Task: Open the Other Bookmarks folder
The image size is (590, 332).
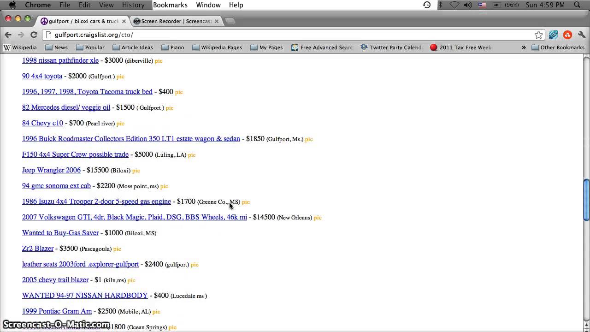Action: [558, 47]
